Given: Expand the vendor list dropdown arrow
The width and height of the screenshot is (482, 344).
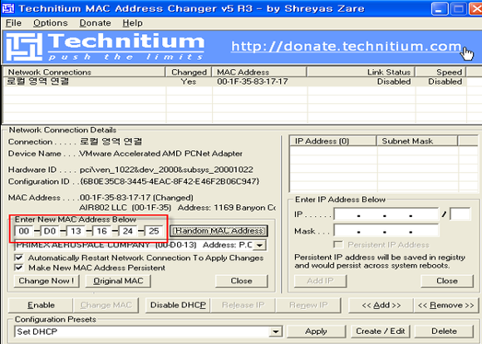Looking at the screenshot, I should 260,245.
